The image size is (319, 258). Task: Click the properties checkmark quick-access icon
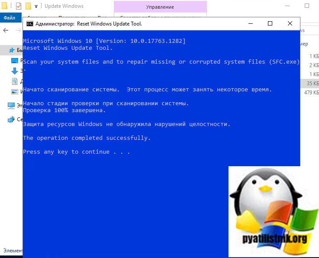19,6
